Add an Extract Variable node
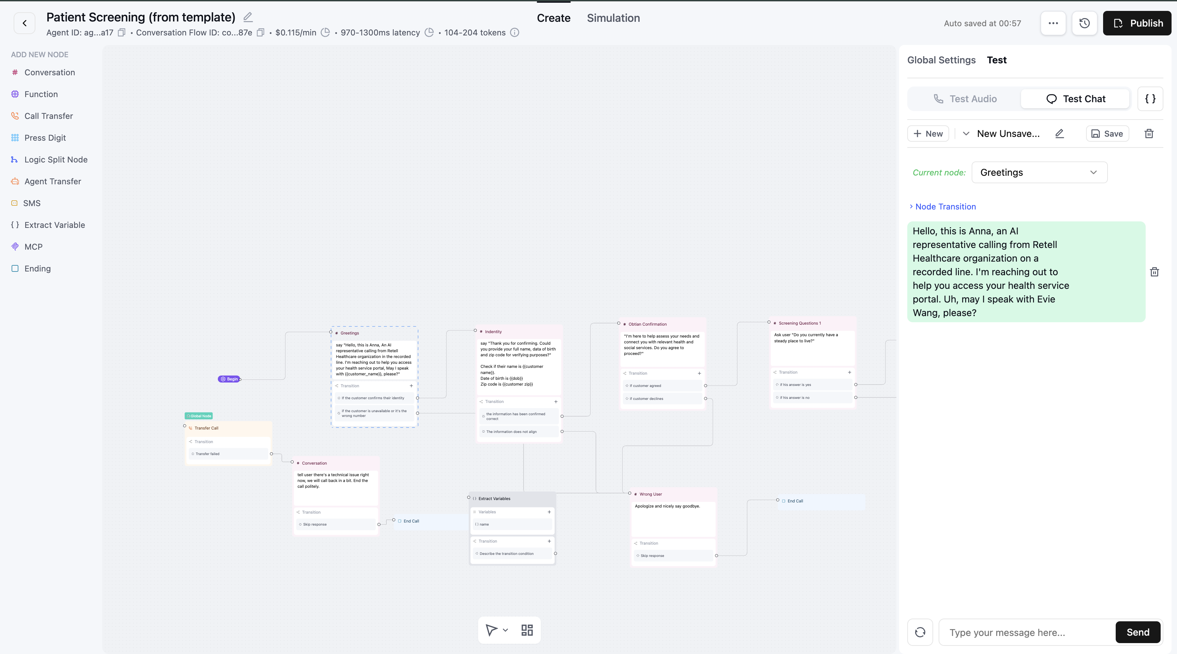This screenshot has width=1177, height=654. 48,225
